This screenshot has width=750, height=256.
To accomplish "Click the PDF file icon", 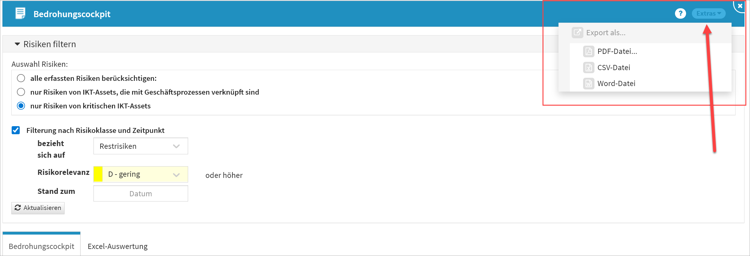I will [588, 51].
